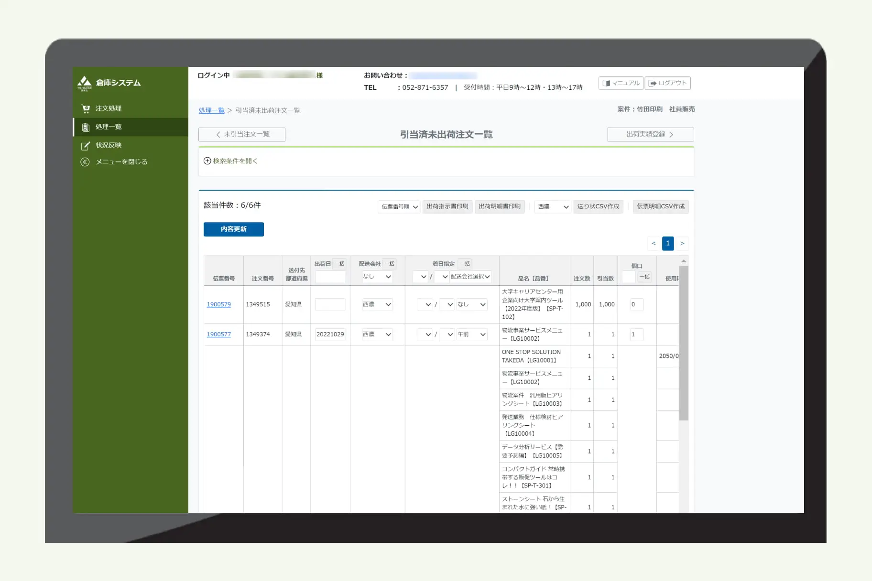Open the 伝票番号順 sort dropdown
This screenshot has height=581, width=872.
click(399, 206)
